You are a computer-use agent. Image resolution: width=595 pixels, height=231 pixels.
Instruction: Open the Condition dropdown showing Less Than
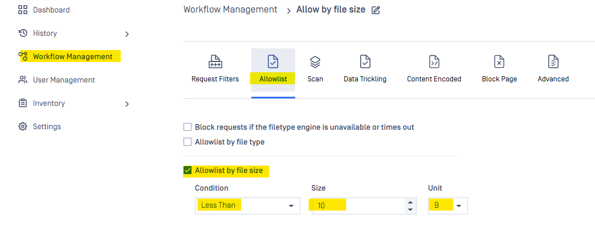tap(247, 205)
